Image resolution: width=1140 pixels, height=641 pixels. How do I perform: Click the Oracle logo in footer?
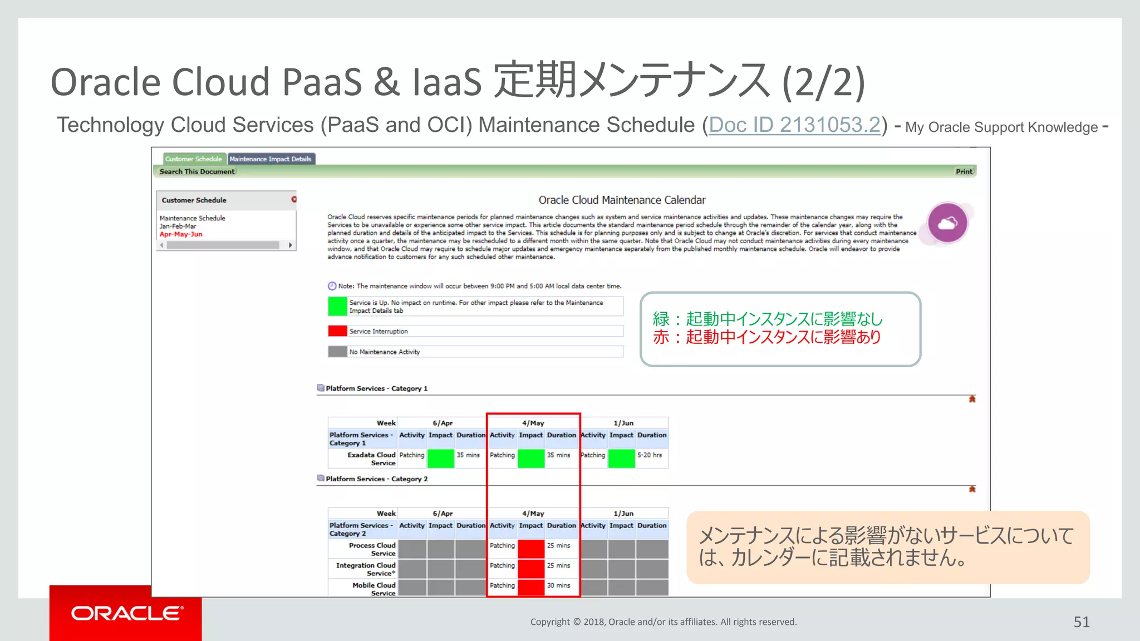click(126, 614)
